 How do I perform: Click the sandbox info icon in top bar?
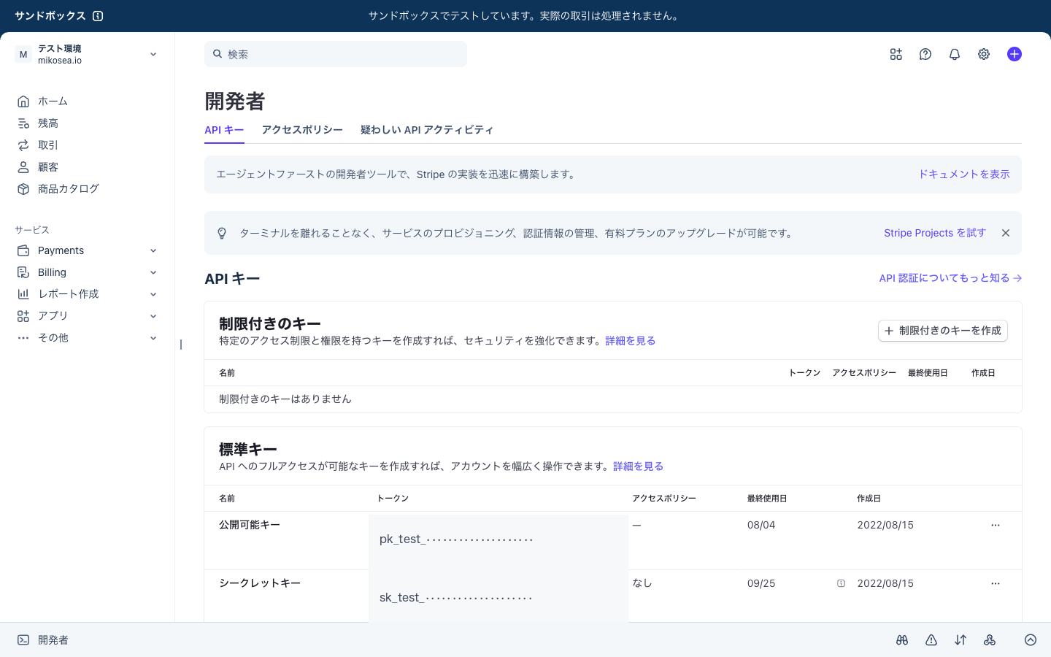pyautogui.click(x=98, y=16)
